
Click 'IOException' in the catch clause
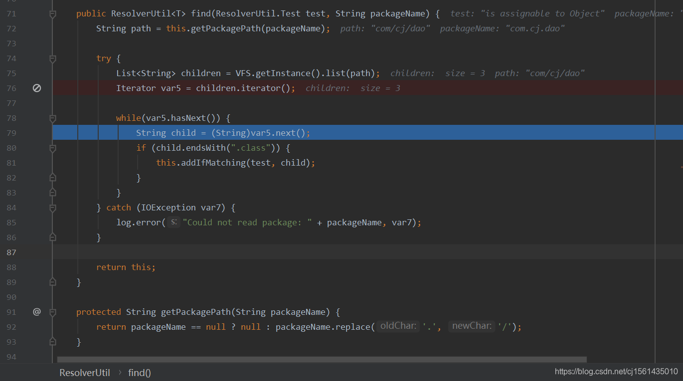pyautogui.click(x=169, y=207)
